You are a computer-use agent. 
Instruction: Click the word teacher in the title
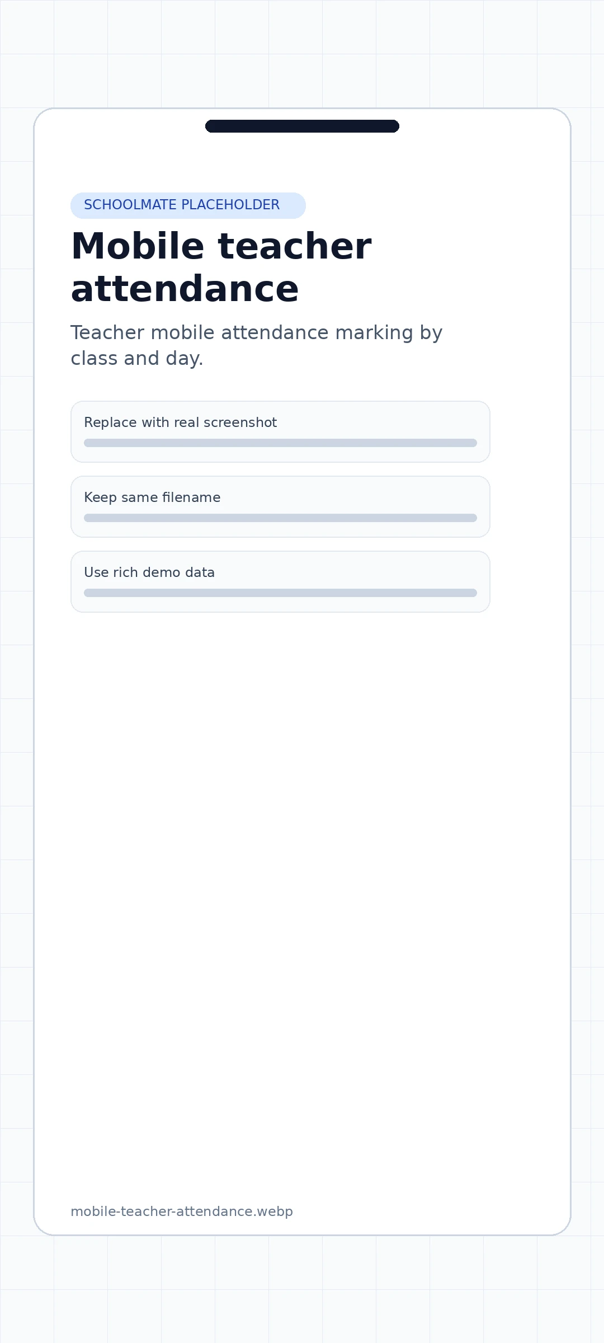pos(294,247)
